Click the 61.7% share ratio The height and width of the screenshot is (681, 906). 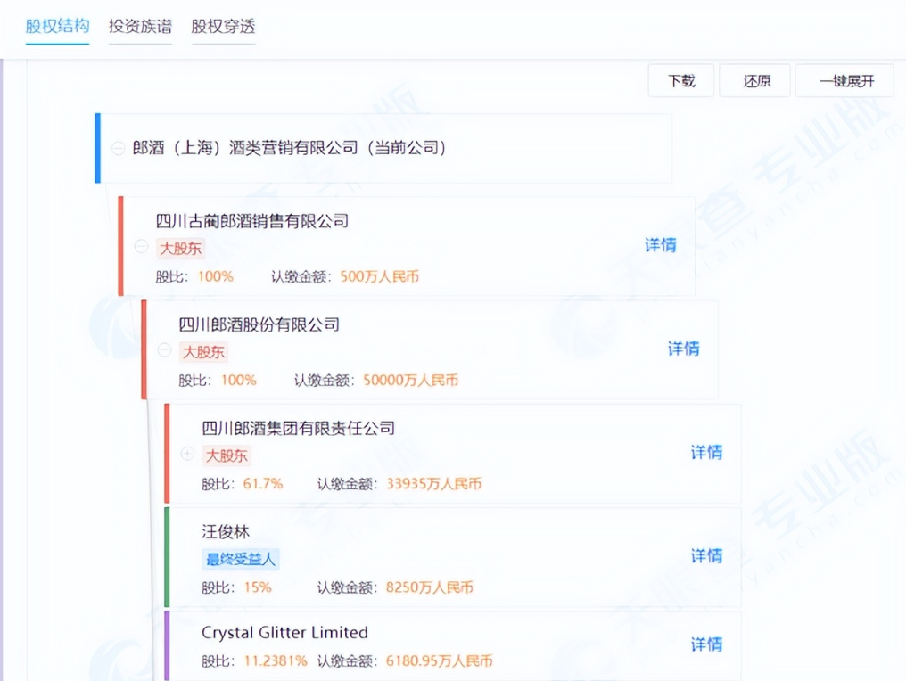click(x=263, y=483)
